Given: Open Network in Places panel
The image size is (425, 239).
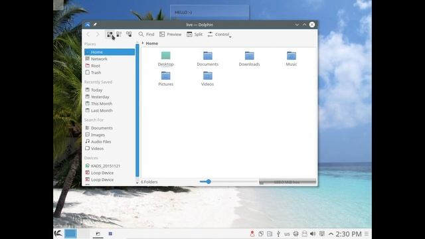Looking at the screenshot, I should pyautogui.click(x=110, y=59).
